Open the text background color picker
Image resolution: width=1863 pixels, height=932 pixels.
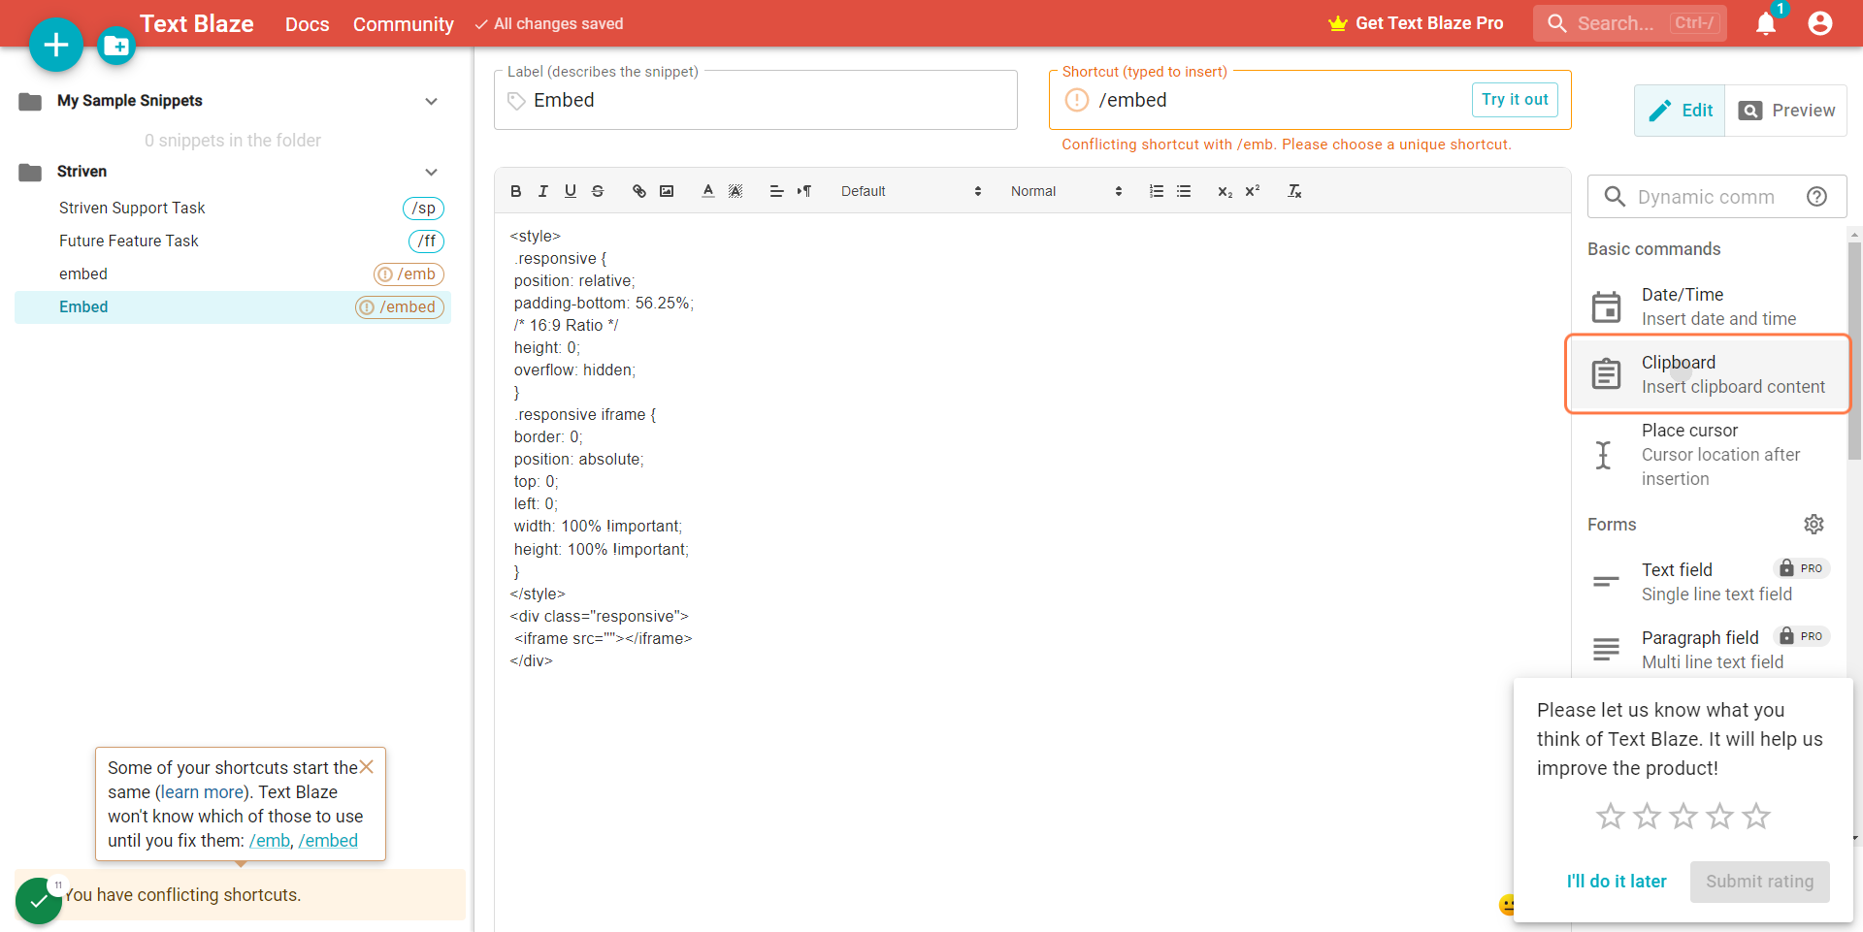(x=735, y=191)
